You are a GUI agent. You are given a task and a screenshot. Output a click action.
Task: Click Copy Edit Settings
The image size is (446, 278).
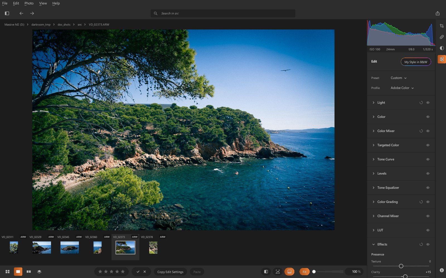coord(170,272)
